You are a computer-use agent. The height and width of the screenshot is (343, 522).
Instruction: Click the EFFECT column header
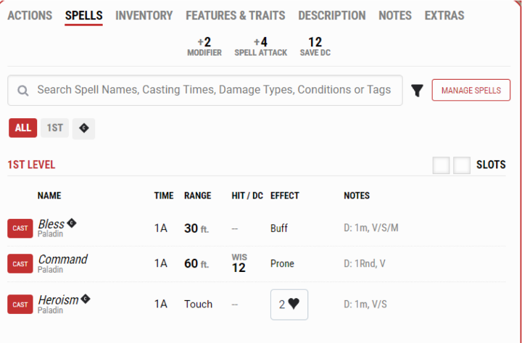(285, 196)
